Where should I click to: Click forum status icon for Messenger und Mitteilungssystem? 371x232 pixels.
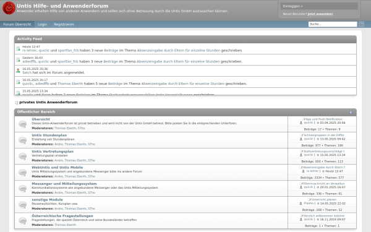23,189
